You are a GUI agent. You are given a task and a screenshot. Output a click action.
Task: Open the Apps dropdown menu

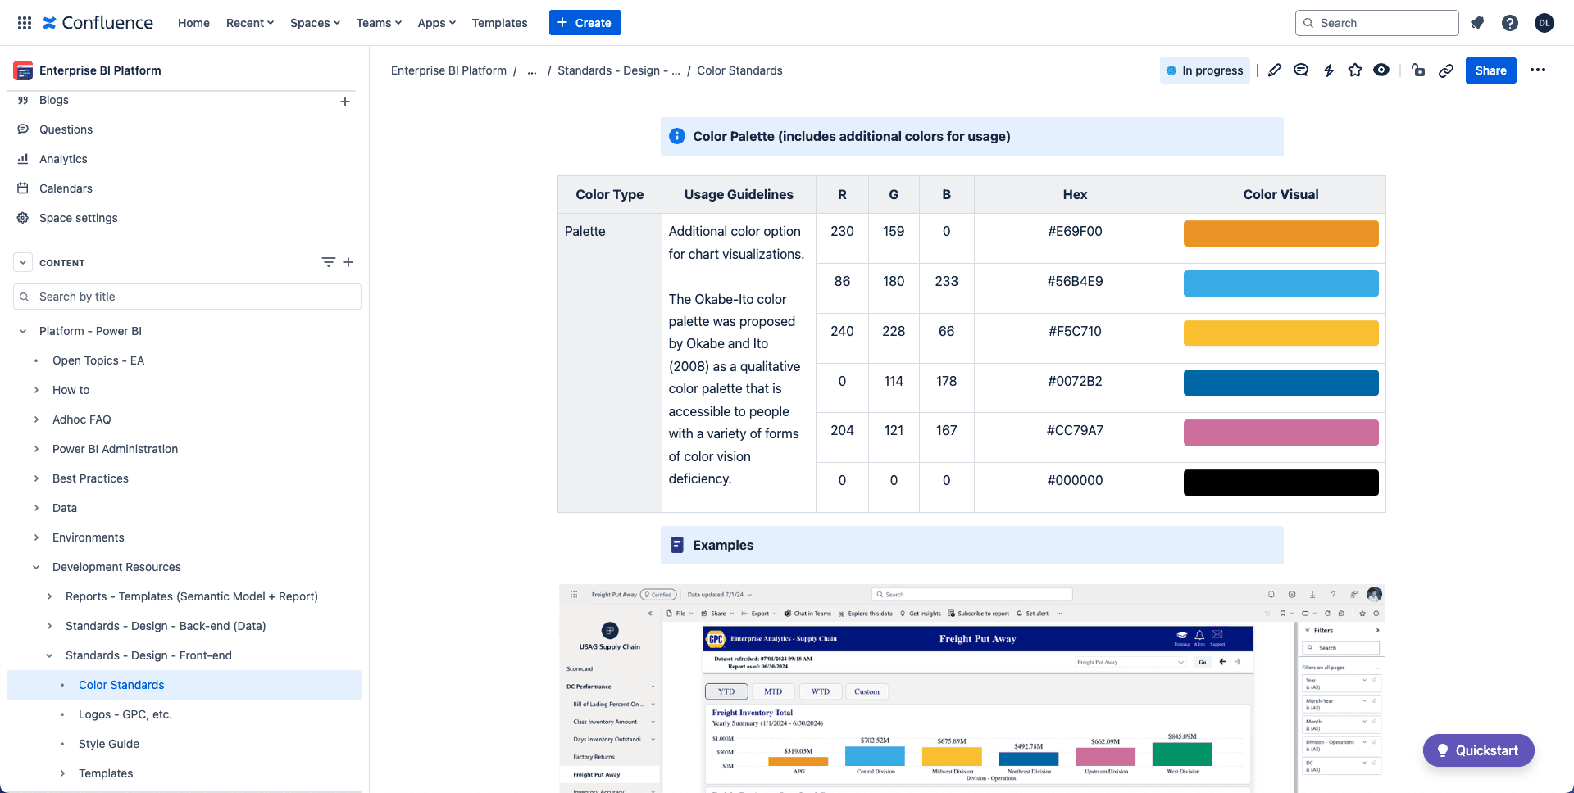tap(436, 23)
